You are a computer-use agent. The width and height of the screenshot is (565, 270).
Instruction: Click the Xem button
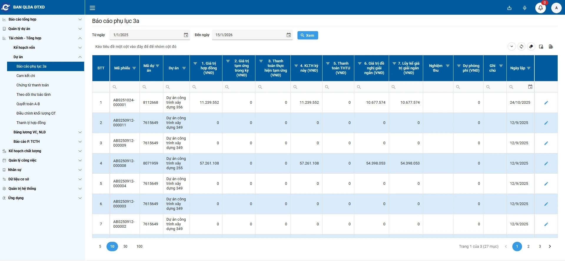click(x=308, y=35)
